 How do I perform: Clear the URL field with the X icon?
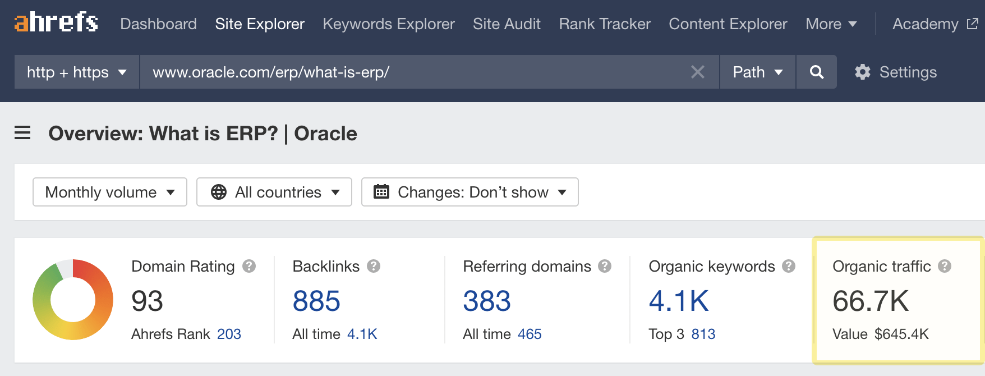(x=697, y=72)
